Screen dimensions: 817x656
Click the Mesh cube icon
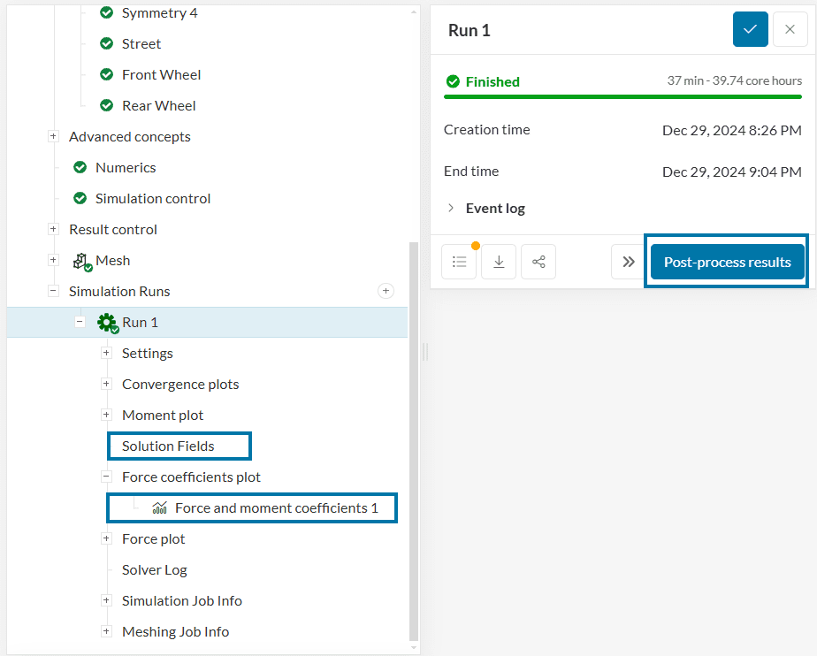(82, 261)
